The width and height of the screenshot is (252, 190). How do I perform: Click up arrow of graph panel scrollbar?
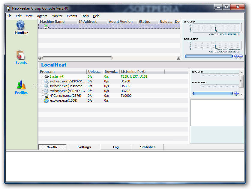pos(241,72)
